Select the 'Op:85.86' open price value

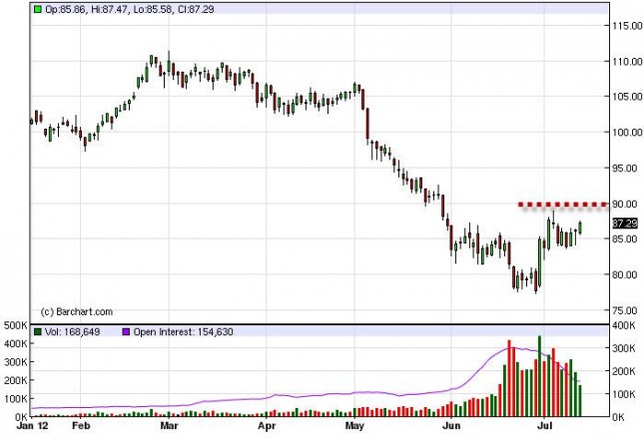point(66,9)
